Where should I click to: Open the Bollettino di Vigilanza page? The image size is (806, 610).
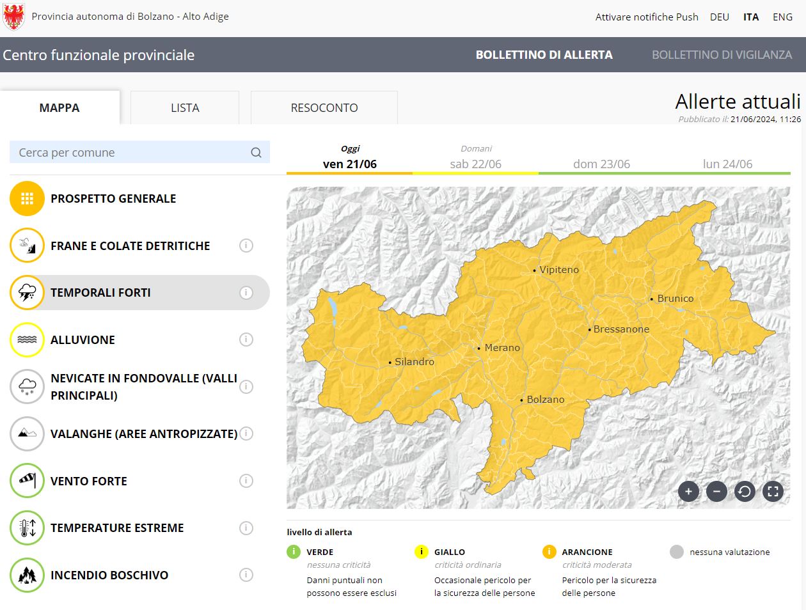(x=723, y=54)
